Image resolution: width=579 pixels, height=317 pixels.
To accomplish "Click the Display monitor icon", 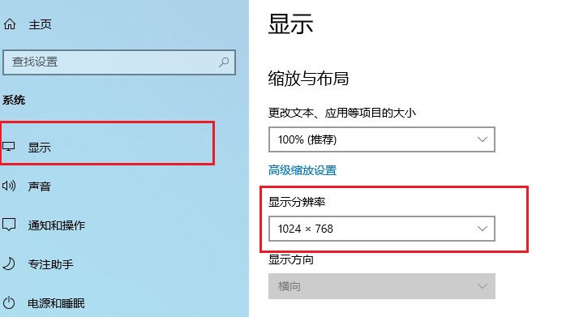I will click(x=8, y=147).
